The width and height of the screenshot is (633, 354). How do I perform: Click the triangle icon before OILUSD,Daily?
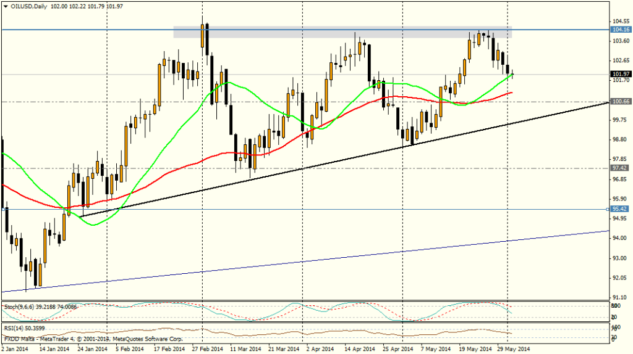pos(6,5)
